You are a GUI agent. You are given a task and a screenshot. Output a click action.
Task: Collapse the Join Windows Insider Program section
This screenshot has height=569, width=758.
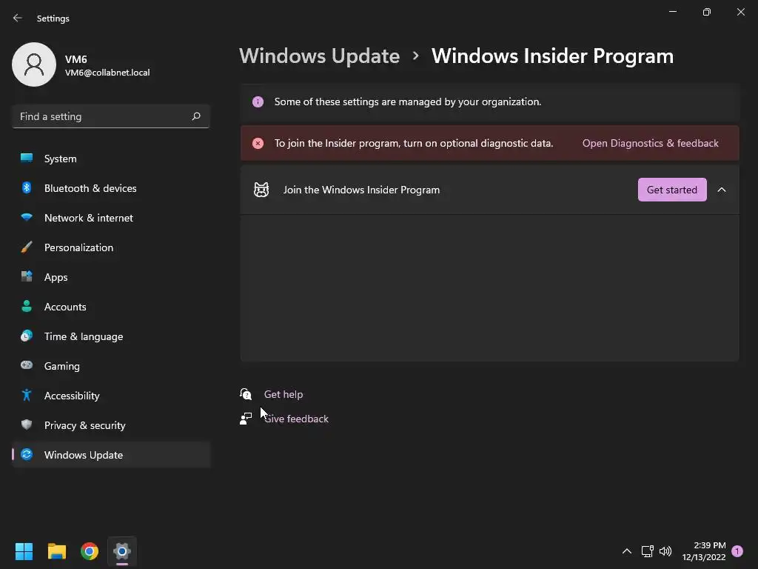point(722,190)
